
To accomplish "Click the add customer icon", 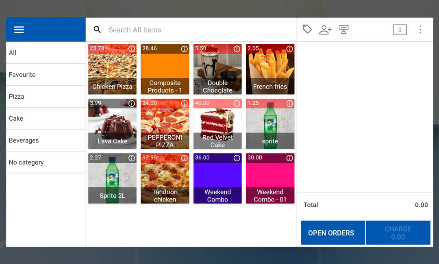I will point(325,30).
